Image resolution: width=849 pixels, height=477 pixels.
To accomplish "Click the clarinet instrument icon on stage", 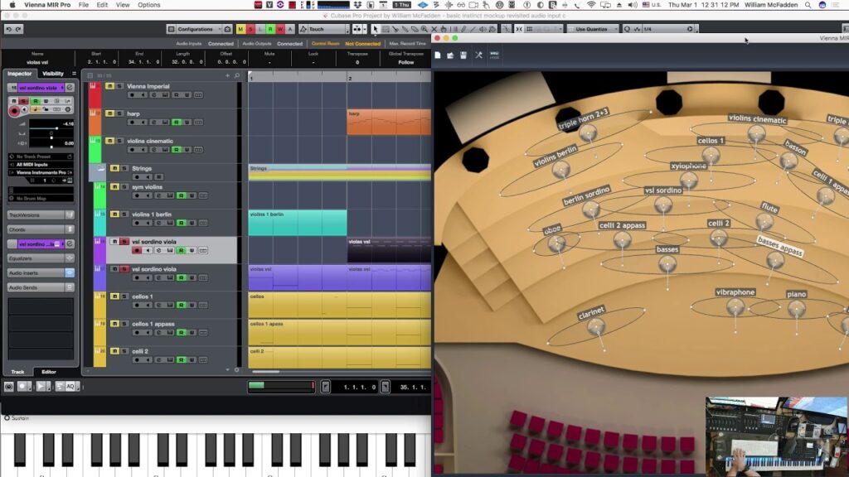I will [596, 327].
